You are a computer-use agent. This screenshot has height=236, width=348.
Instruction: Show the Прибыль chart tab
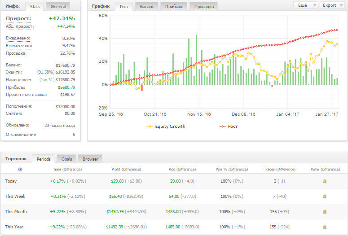(x=174, y=7)
